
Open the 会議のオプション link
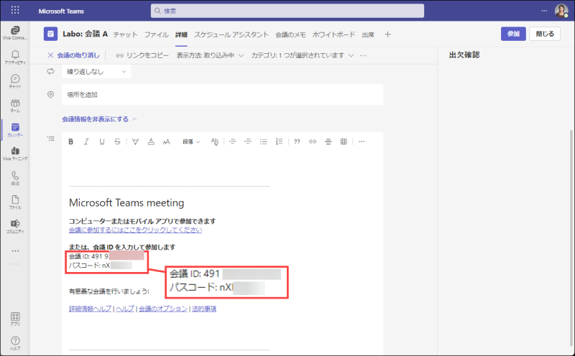coord(163,309)
